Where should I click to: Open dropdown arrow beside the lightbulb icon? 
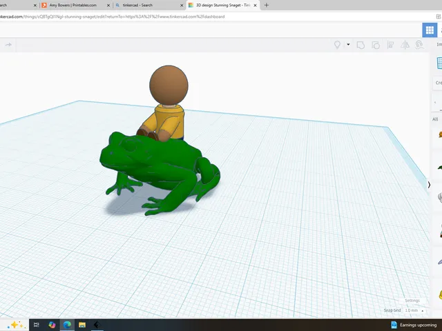(348, 44)
